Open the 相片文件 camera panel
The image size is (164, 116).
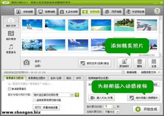tap(11, 22)
